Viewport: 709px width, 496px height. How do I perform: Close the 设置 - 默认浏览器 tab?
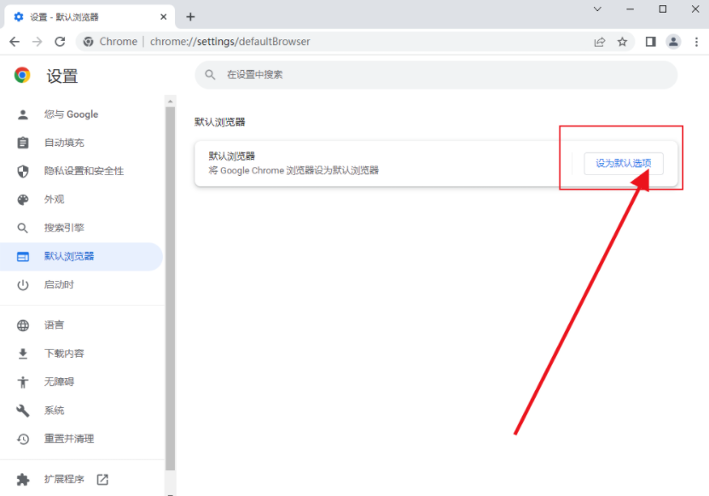click(x=163, y=17)
